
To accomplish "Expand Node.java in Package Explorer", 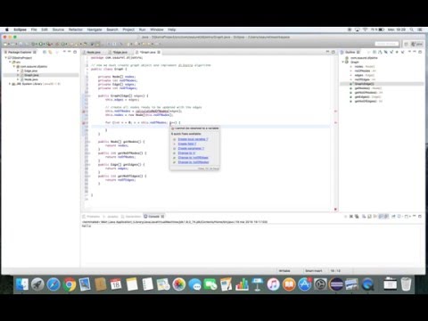I will (18, 79).
